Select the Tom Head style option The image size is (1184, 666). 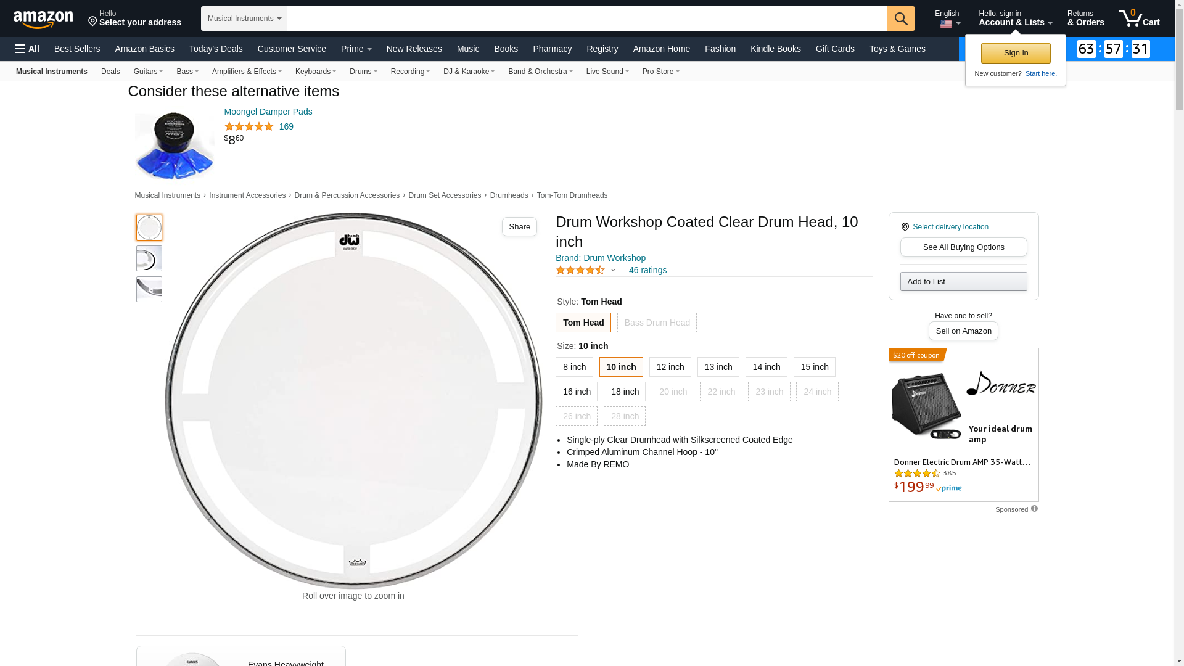[x=583, y=323]
